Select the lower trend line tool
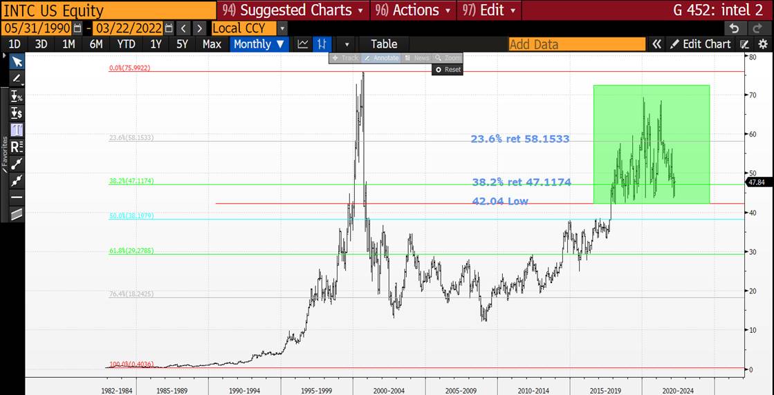 [x=17, y=180]
